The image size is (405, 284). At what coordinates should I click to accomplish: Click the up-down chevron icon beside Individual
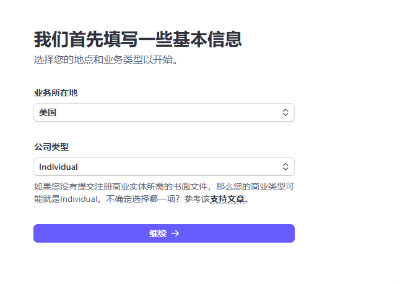(x=285, y=167)
